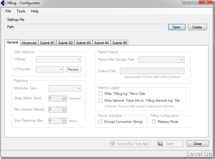215x159 pixels.
Task: Increase Max Queued Reports with up arrow
Action: pos(64,108)
